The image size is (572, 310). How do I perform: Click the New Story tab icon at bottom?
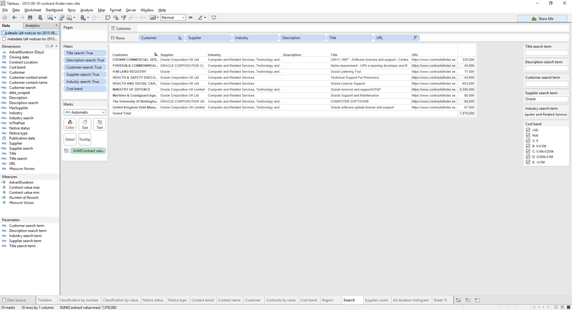point(477,300)
